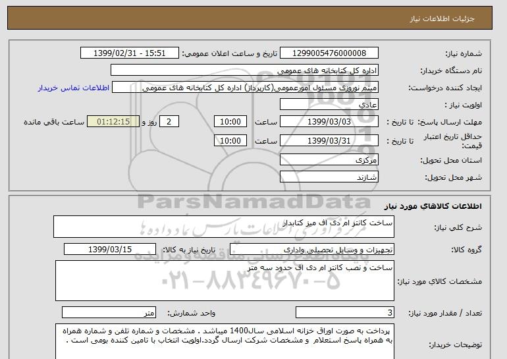Image resolution: width=507 pixels, height=359 pixels.
Task: Click the general need description text area
Action: 224,227
